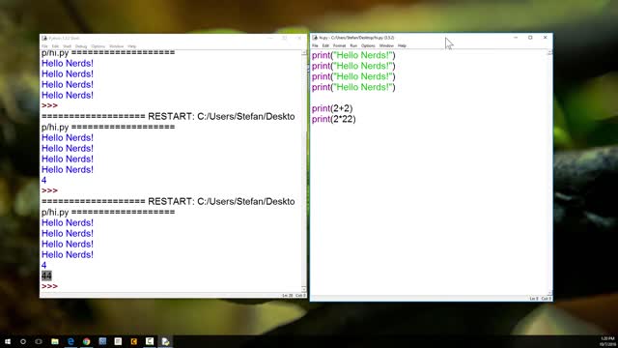
Task: Click scroll-down arrow of hi.py editor scrollbar
Action: pyautogui.click(x=549, y=293)
